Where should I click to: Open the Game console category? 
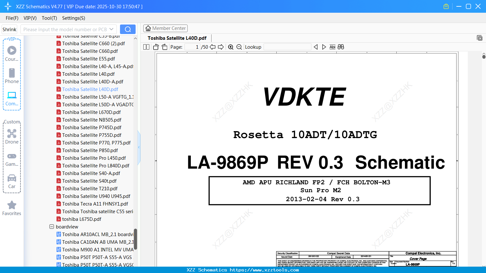(12, 159)
